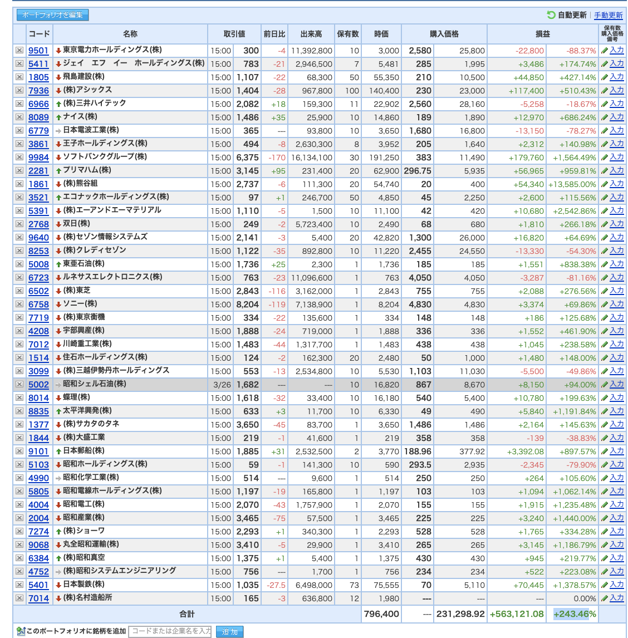
Task: Remove the 三井ハイテック row with X
Action: (x=19, y=104)
